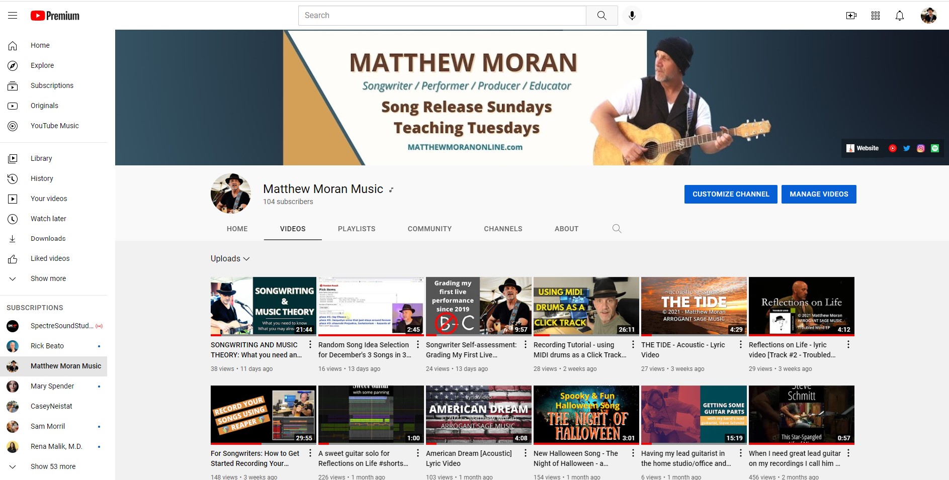
Task: Select the VIDEOS tab
Action: click(293, 229)
